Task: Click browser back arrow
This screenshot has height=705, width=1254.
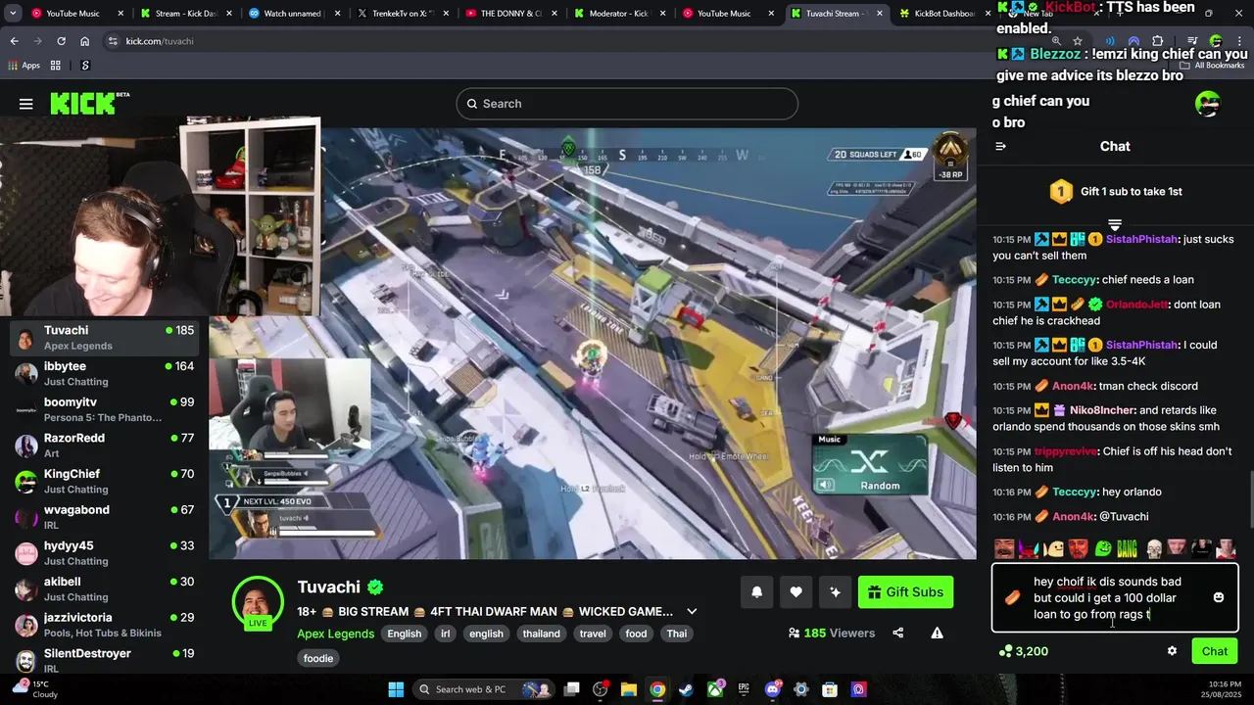Action: (x=14, y=41)
